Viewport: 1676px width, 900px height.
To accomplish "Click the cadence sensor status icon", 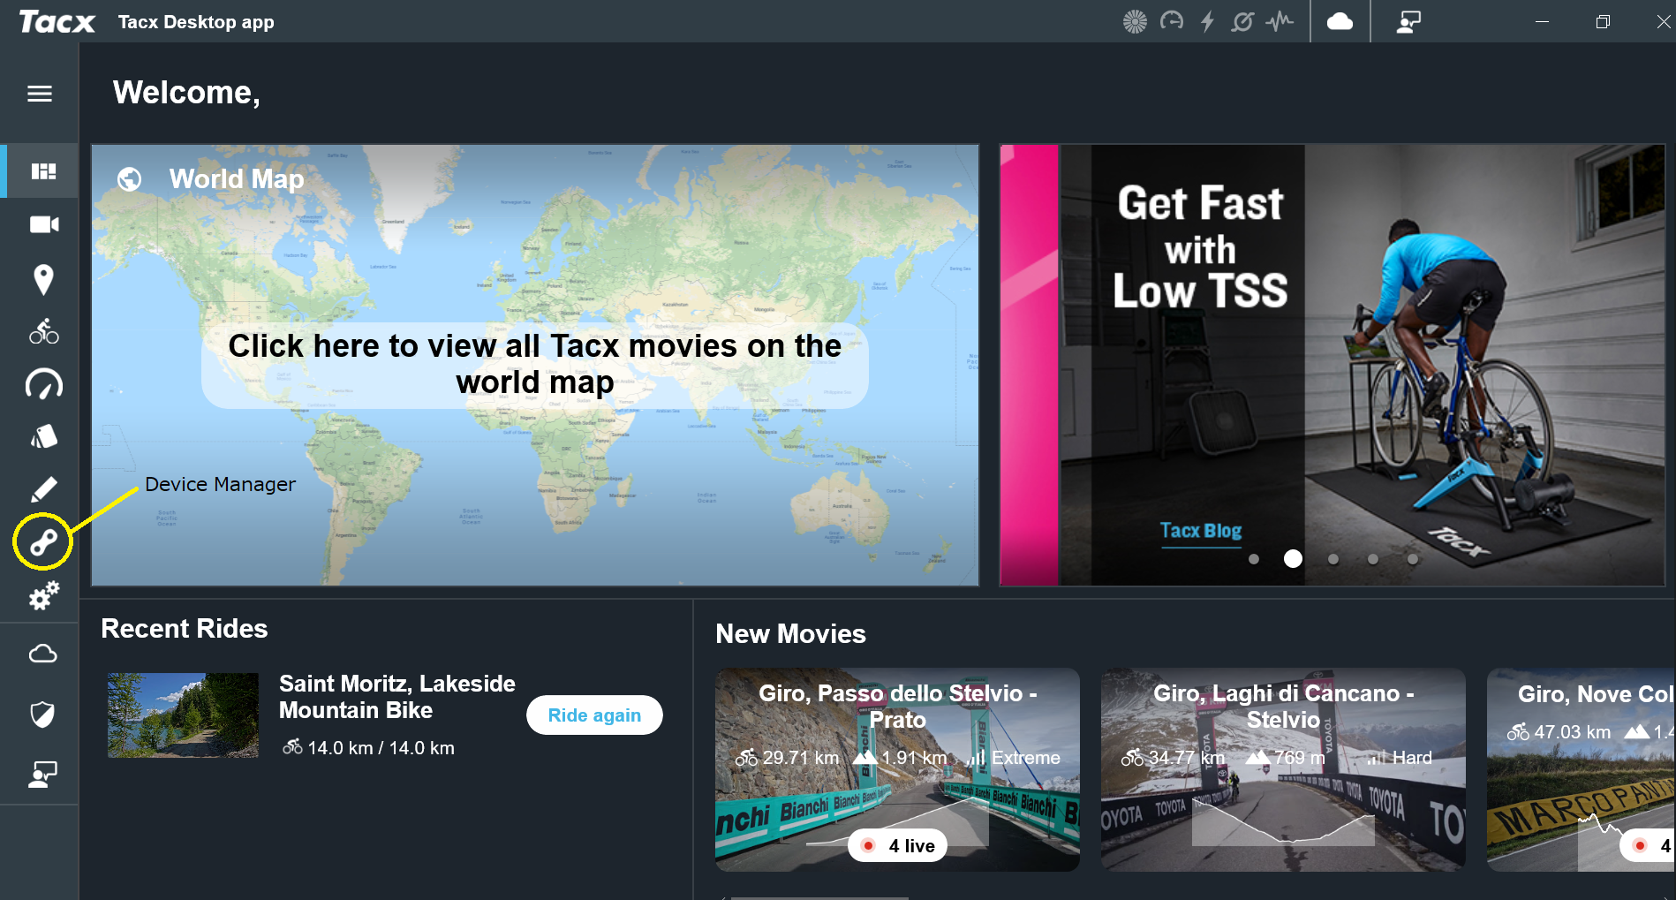I will [1242, 21].
